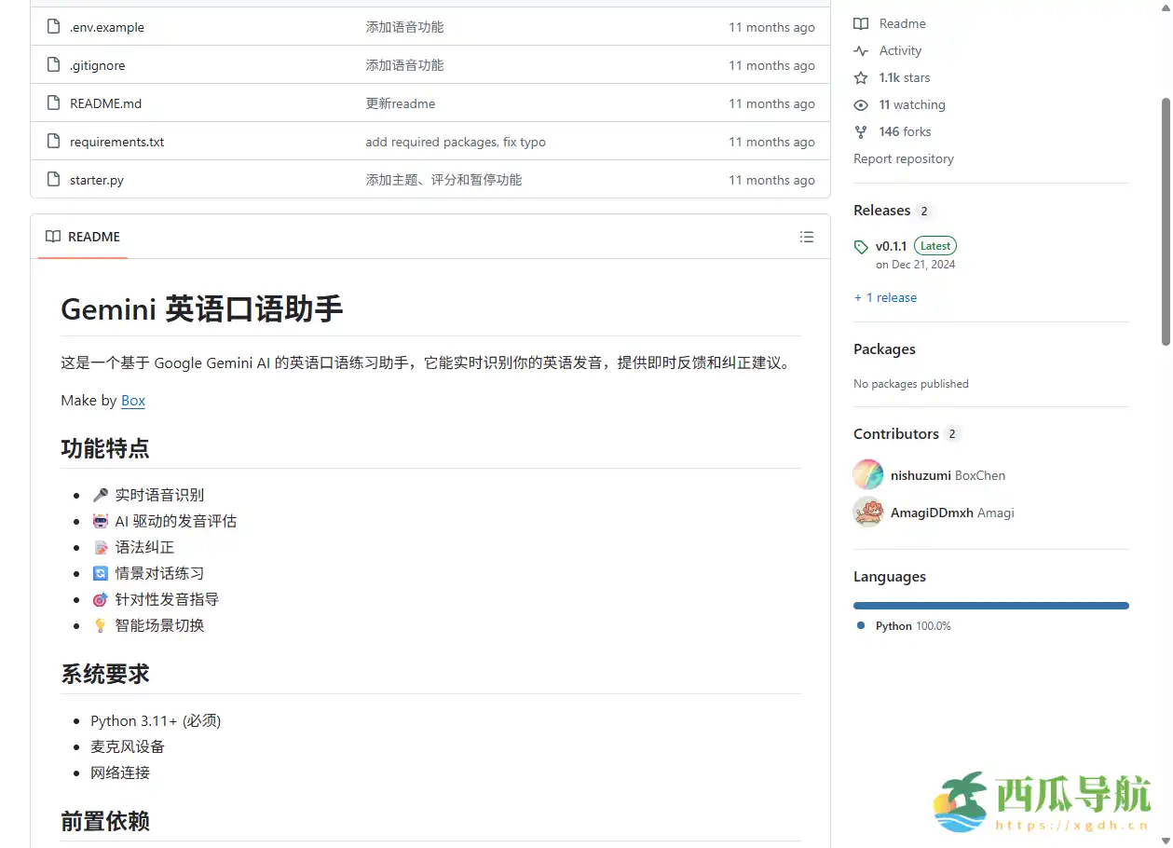Click the book icon in the README header

(x=53, y=237)
